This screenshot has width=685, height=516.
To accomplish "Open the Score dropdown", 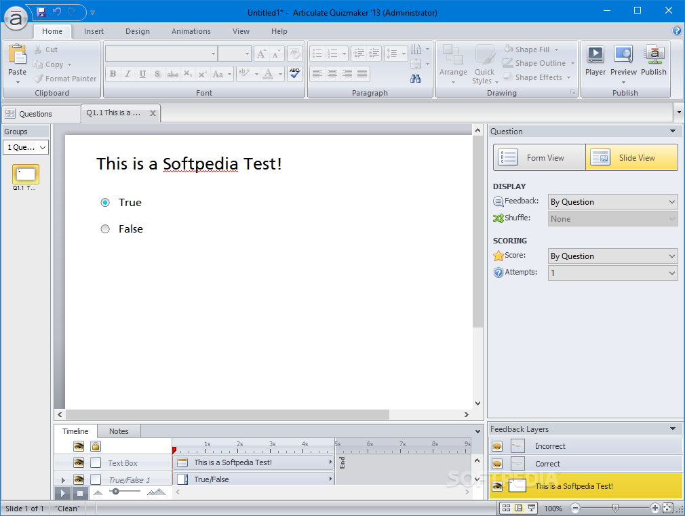I will 612,256.
